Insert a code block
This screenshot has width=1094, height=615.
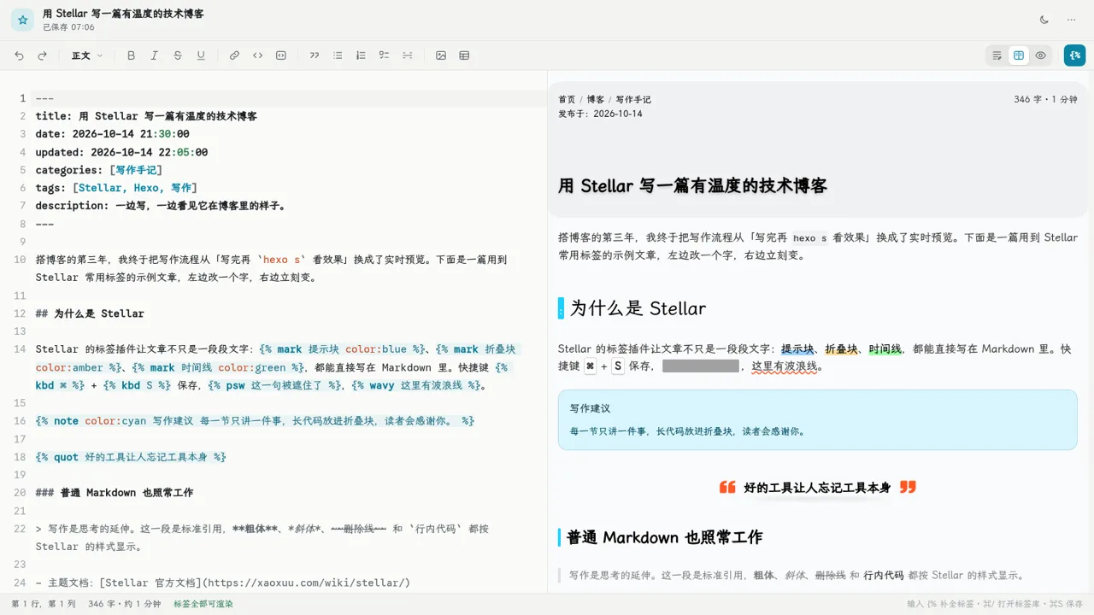[281, 56]
